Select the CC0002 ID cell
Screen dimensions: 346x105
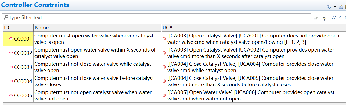click(x=18, y=53)
